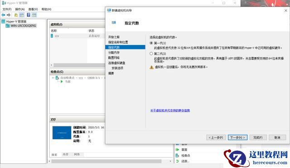The width and height of the screenshot is (290, 168).
Task: Switch to the 摘要 tab in yyy details
Action: click(54, 154)
